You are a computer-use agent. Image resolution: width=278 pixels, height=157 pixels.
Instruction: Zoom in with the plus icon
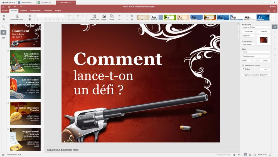[270, 155]
